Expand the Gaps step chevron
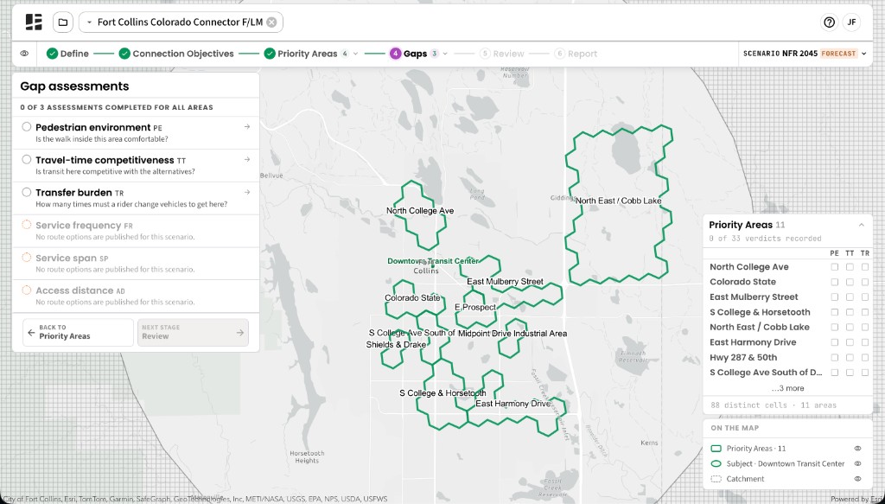Screen dimensions: 885x504 [x=445, y=54]
